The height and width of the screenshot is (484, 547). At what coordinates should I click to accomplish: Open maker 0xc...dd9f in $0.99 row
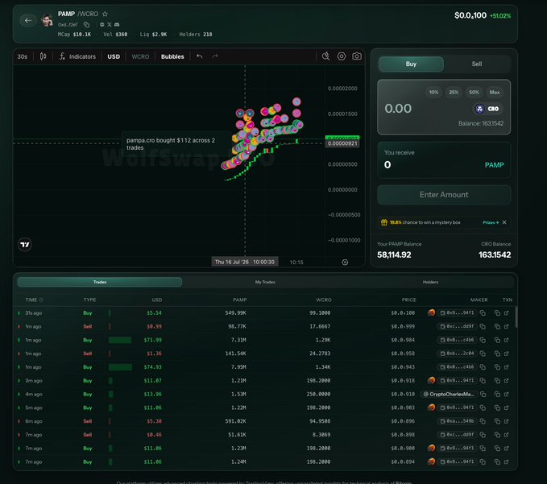tap(457, 327)
